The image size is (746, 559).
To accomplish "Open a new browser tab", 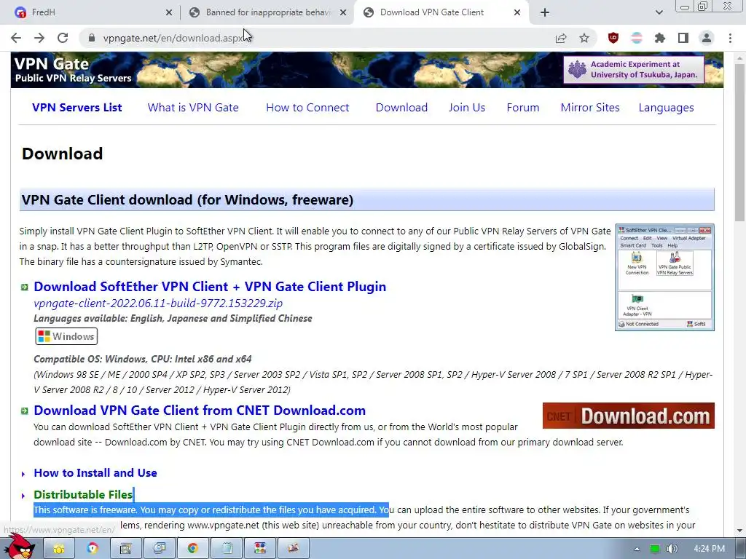I will 545,12.
